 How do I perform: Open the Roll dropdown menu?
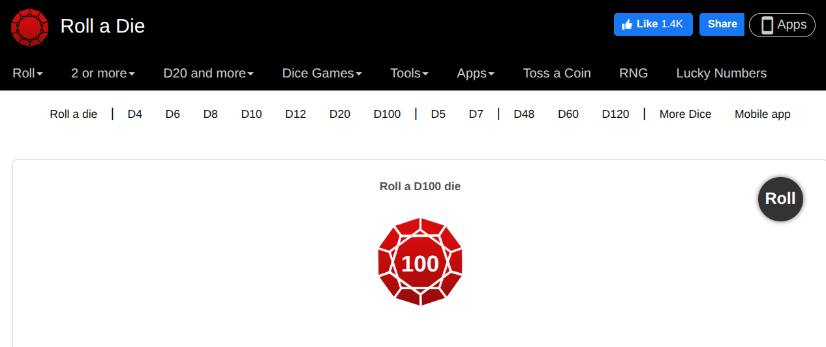click(27, 73)
